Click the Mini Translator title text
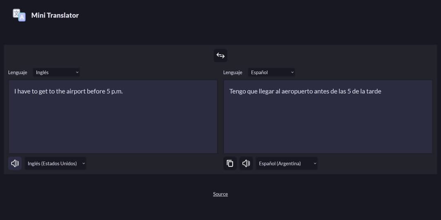 point(55,15)
